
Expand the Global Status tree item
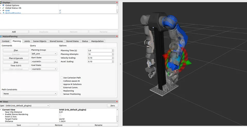tap(1, 8)
